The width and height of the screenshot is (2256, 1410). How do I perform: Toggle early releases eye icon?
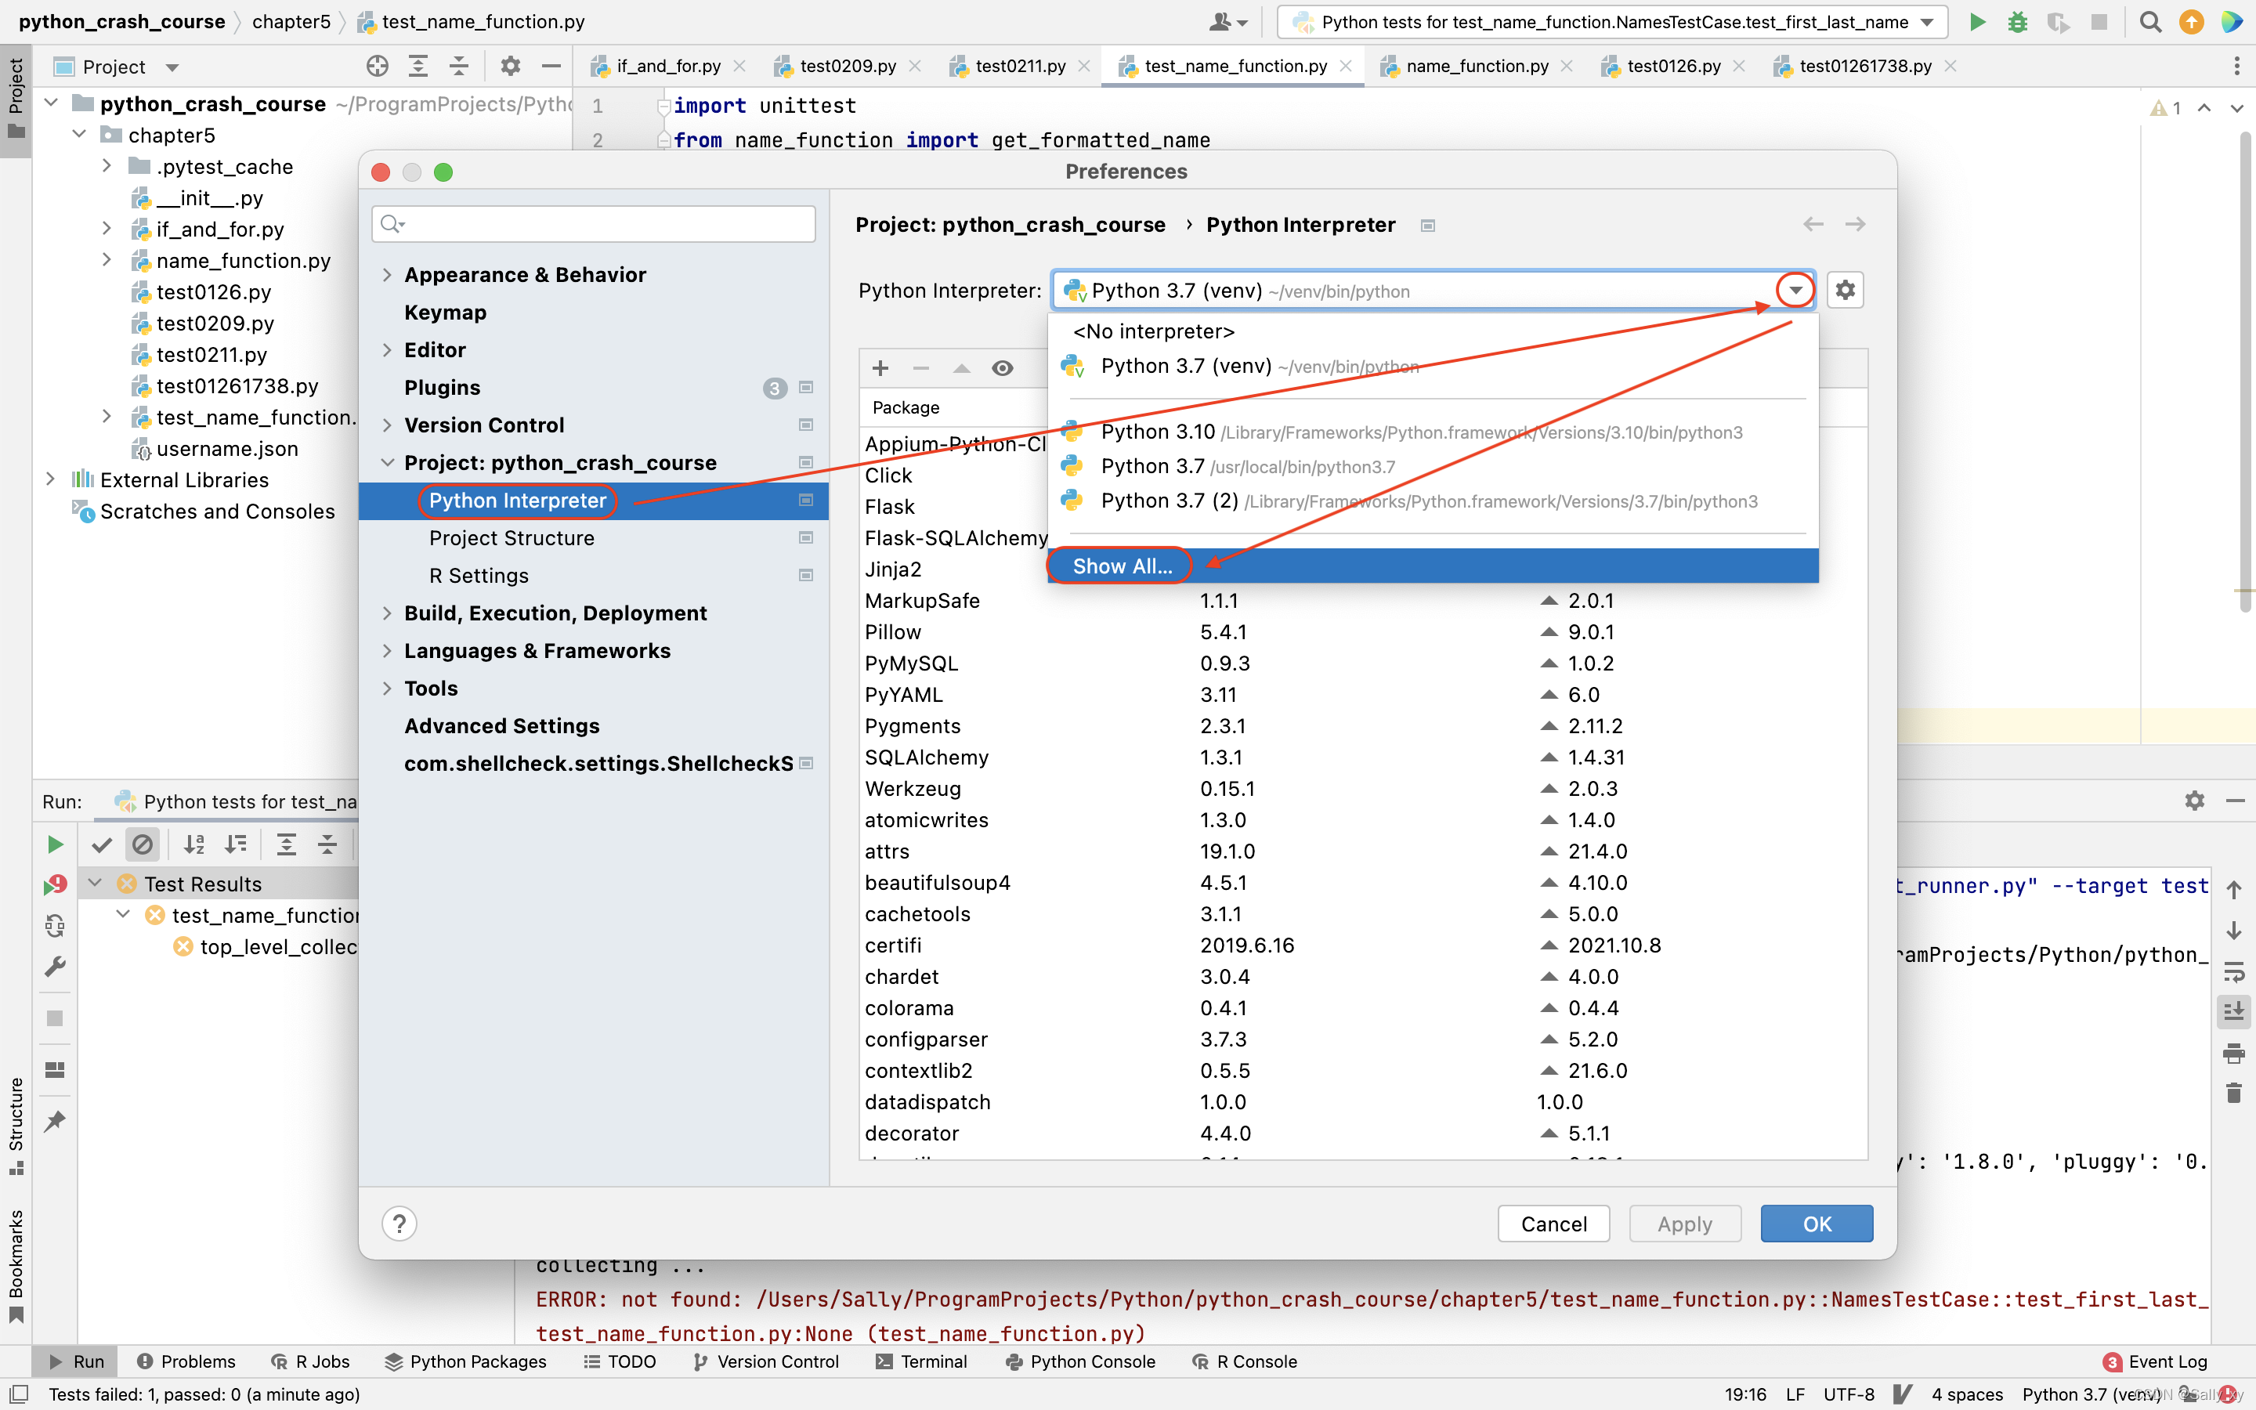pyautogui.click(x=1002, y=368)
